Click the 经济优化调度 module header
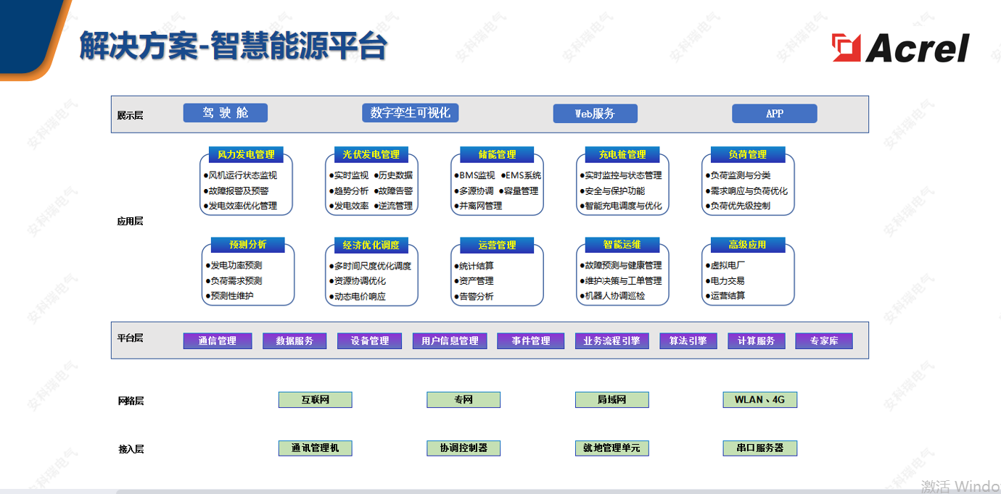The image size is (1001, 494). (371, 245)
